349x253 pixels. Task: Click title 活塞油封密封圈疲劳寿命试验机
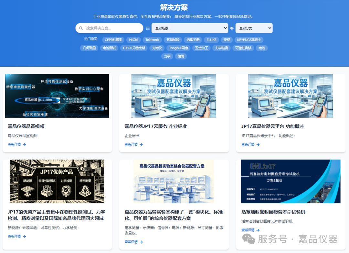(273, 212)
